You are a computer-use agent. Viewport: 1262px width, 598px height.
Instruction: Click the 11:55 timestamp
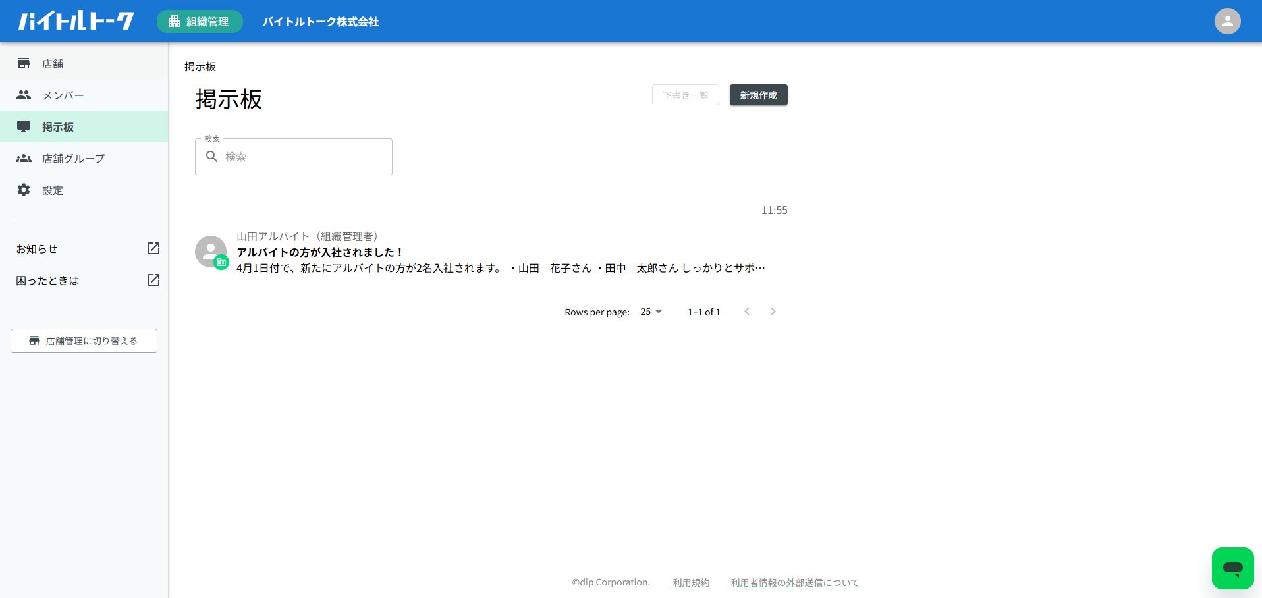775,210
